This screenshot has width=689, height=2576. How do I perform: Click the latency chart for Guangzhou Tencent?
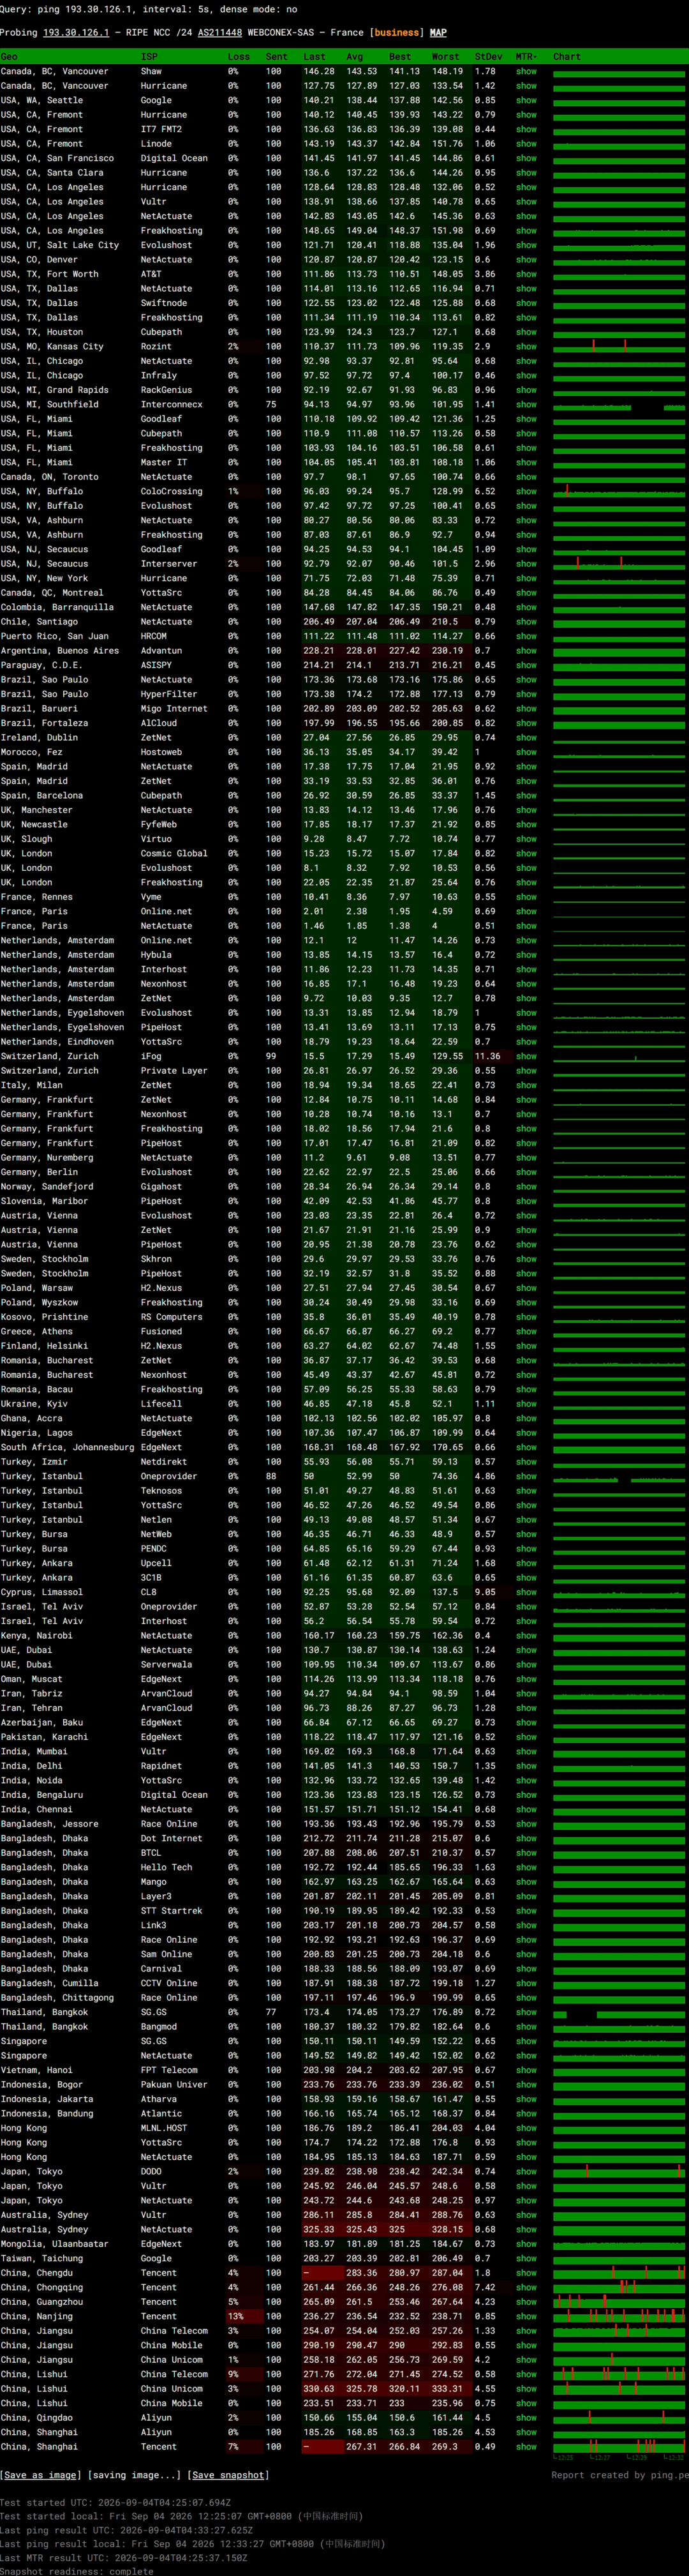[619, 2302]
